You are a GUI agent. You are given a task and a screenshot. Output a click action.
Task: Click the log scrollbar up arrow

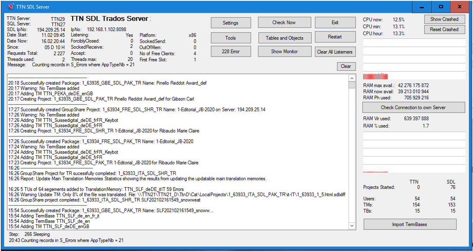tap(352, 78)
